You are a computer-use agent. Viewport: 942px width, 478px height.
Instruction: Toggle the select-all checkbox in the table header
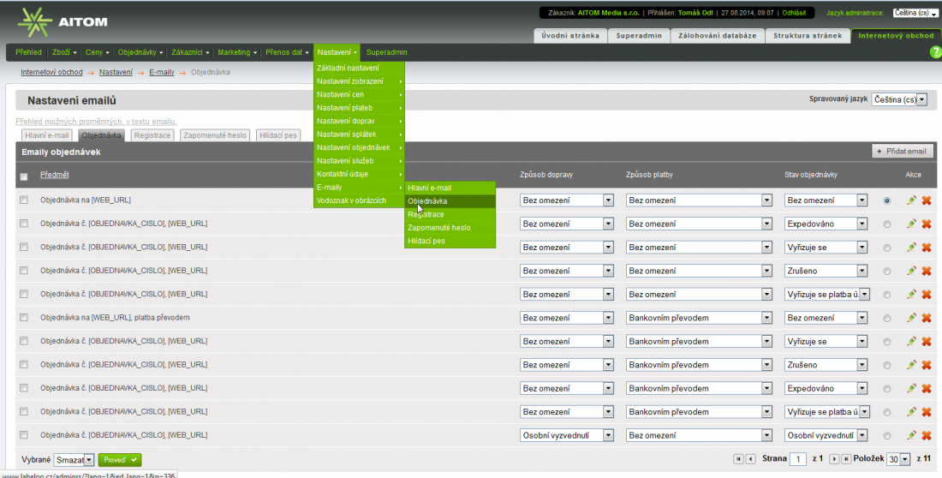point(24,176)
